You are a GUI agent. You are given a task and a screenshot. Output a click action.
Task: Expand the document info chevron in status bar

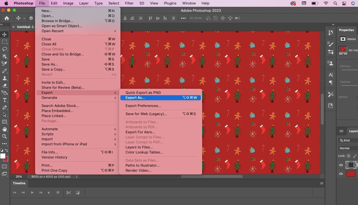tap(76, 177)
